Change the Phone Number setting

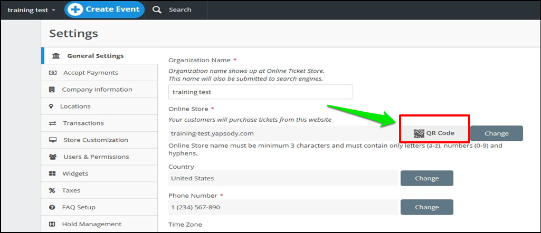(427, 207)
